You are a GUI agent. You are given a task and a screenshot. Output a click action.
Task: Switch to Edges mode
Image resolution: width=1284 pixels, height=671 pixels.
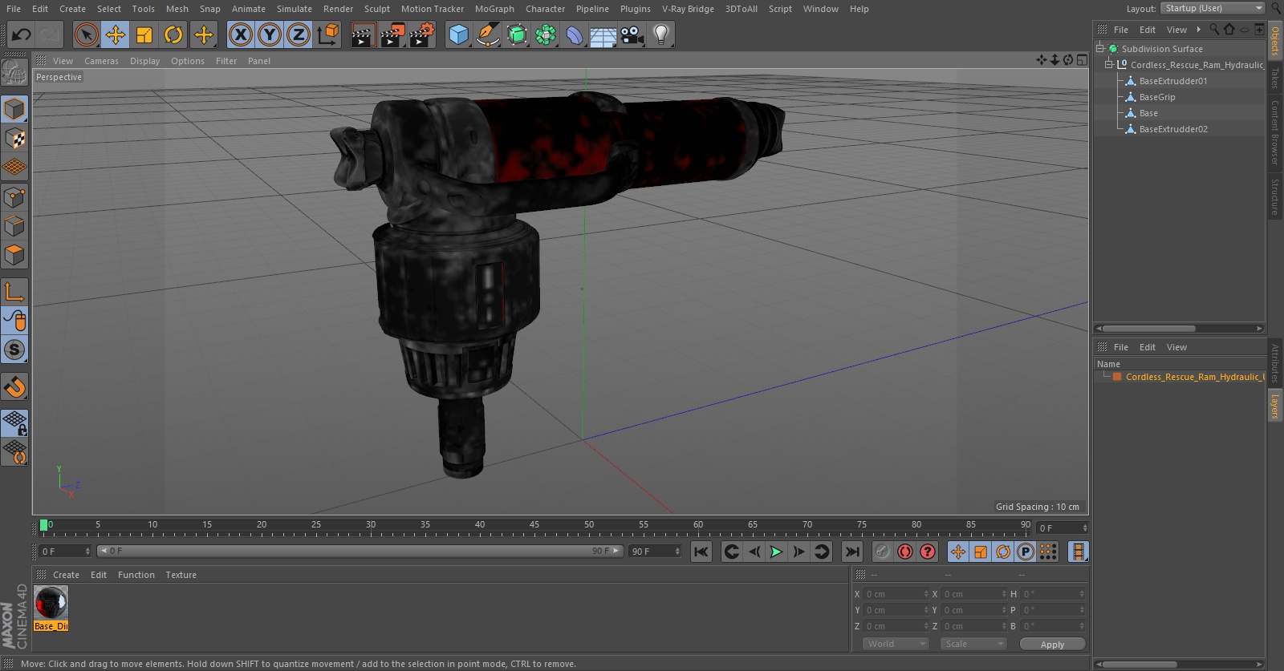click(14, 226)
